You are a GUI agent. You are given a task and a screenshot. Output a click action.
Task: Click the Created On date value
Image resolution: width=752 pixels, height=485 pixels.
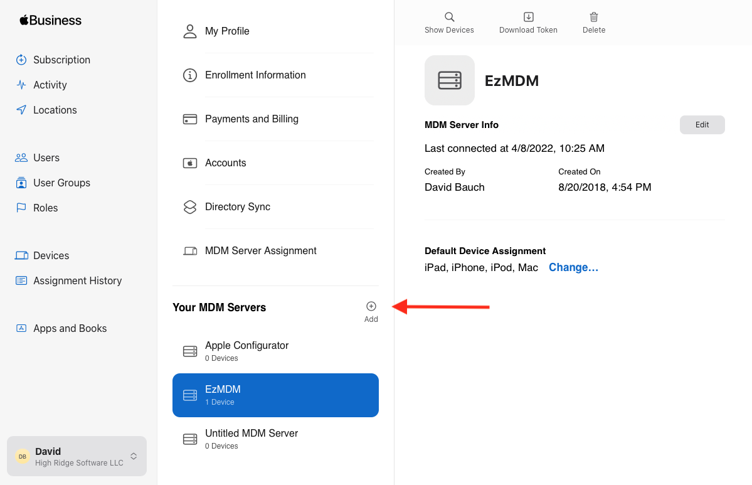[x=605, y=188]
